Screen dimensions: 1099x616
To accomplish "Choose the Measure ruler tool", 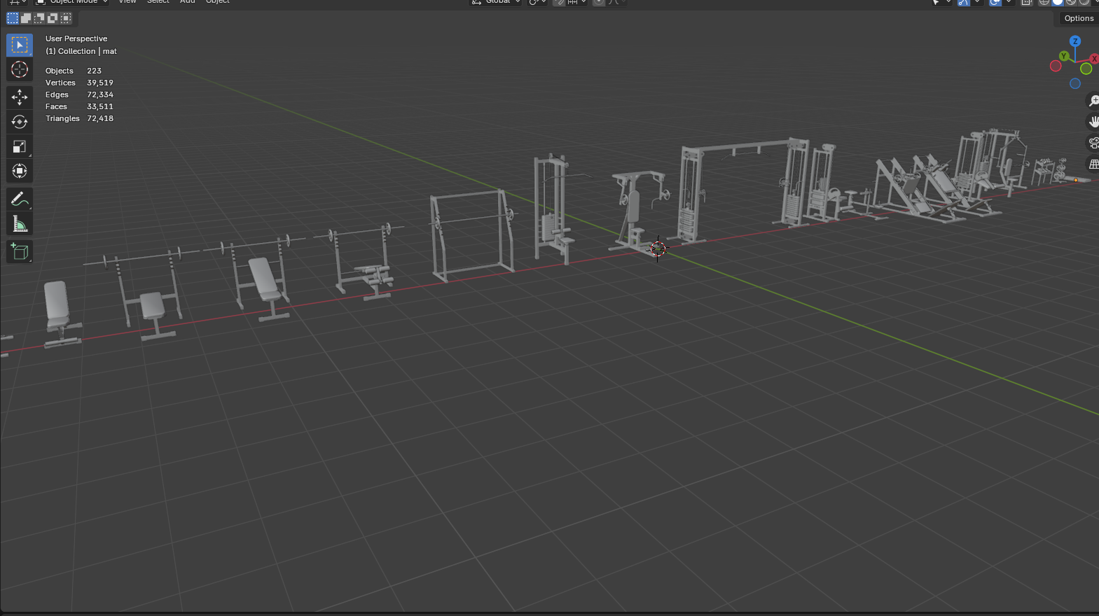I will (x=20, y=224).
